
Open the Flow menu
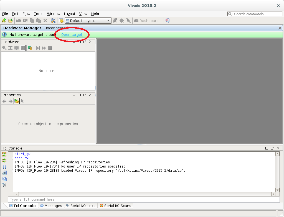pos(26,14)
